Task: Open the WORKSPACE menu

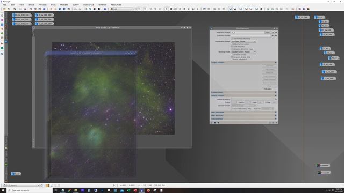Action: tap(89, 5)
